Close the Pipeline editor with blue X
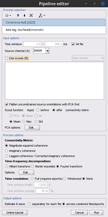This screenshot has width=108, height=217. click(103, 4)
